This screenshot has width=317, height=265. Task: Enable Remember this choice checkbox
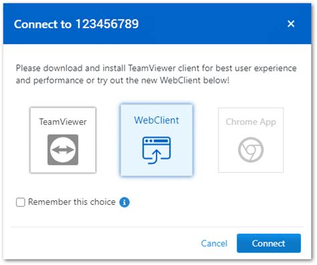(21, 202)
